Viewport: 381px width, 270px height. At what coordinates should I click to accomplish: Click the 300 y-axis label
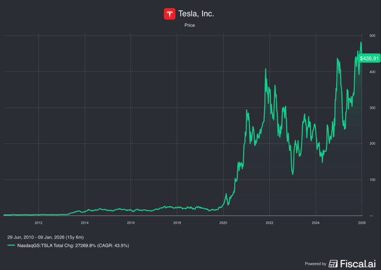(372, 108)
